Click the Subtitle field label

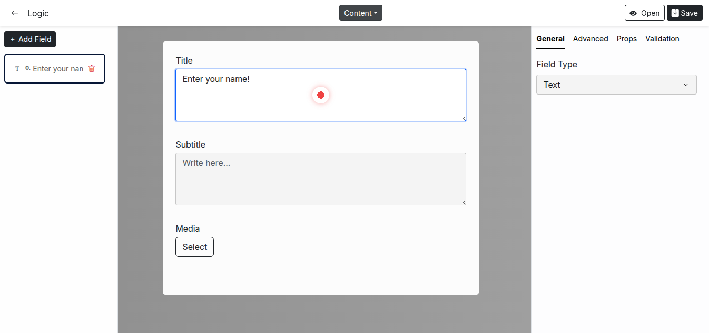tap(190, 144)
